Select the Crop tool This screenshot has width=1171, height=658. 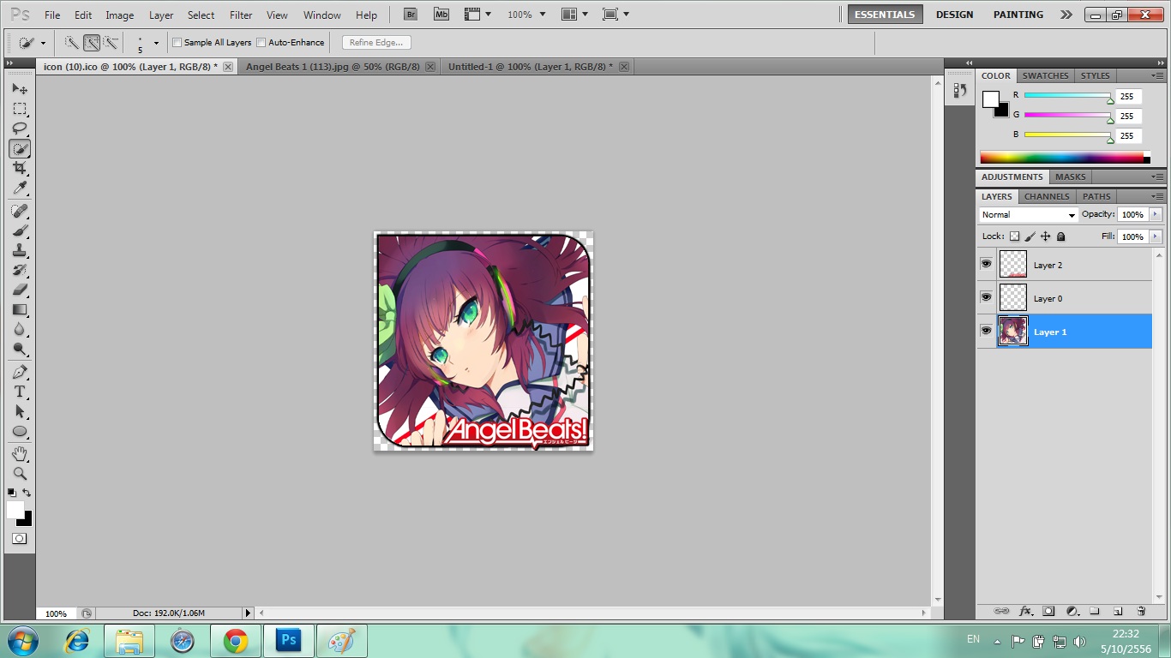(x=20, y=168)
